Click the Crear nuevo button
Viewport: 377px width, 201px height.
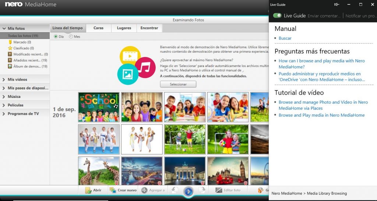[123, 190]
